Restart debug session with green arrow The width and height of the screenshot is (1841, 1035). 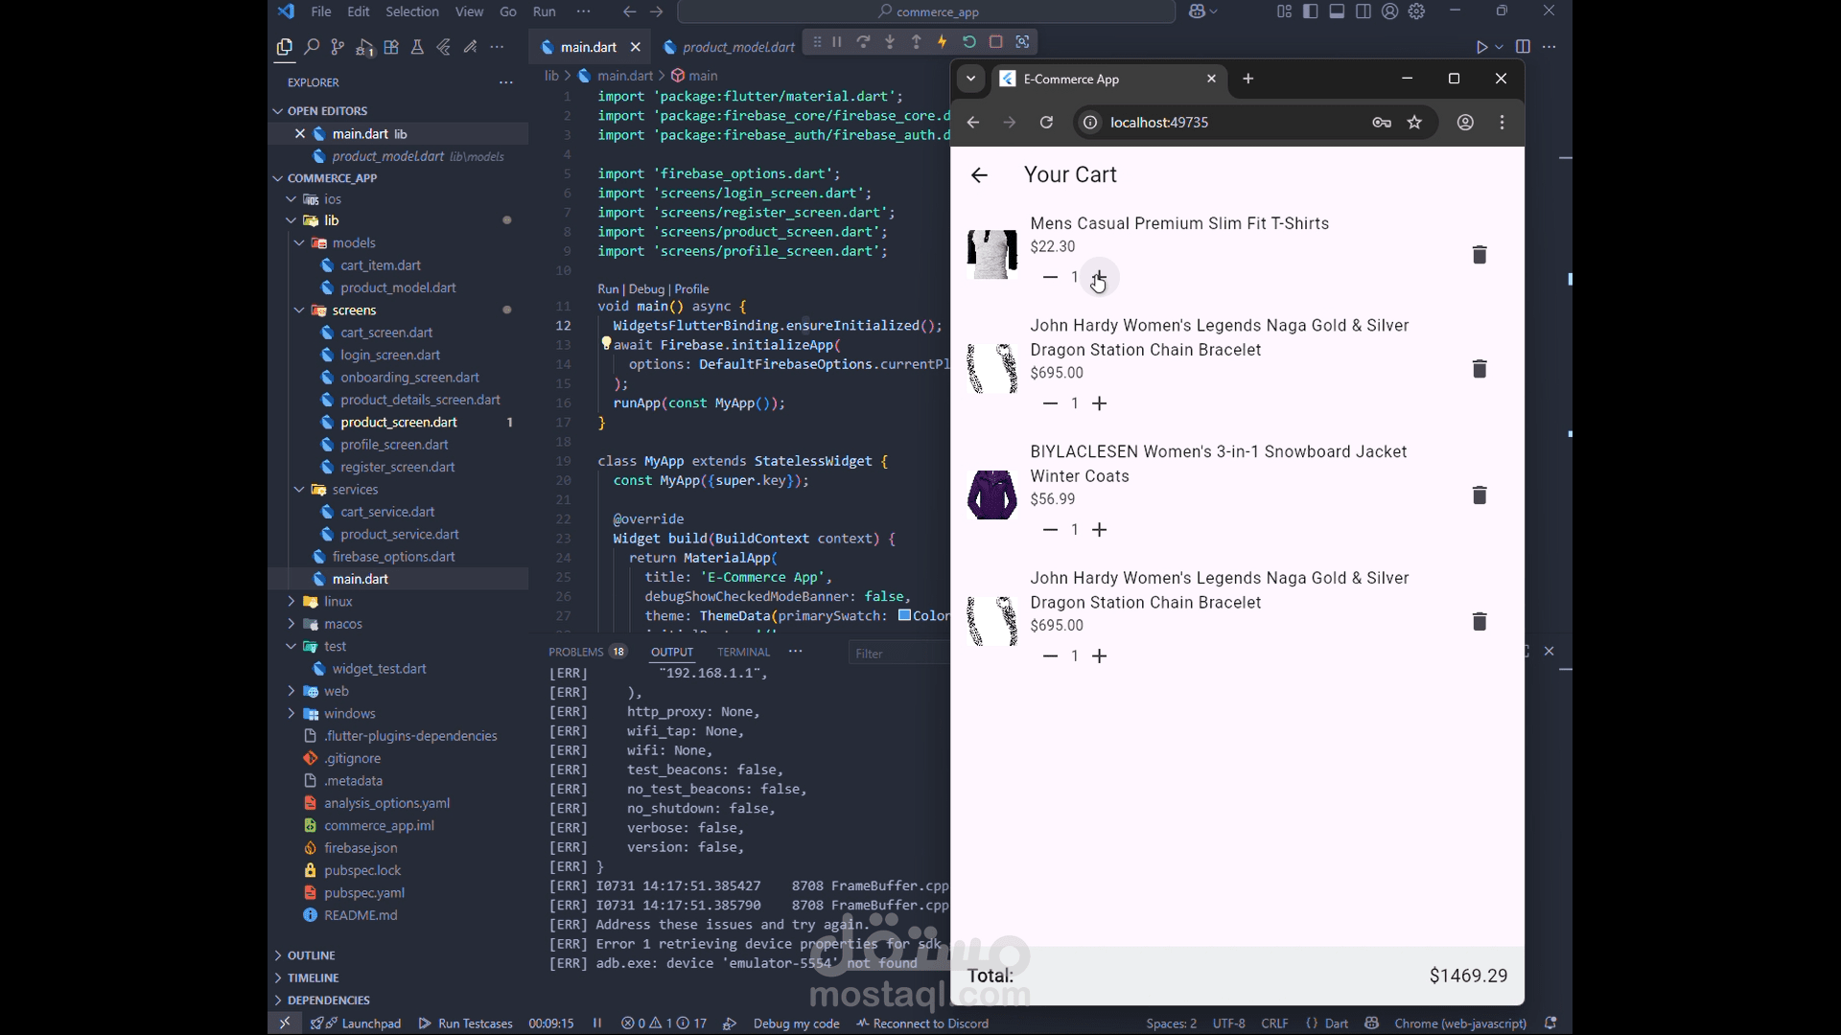coord(968,42)
